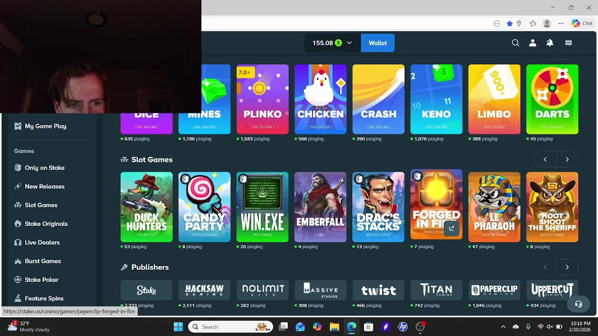This screenshot has width=598, height=336.
Task: Click the Only on Stake sidebar icon
Action: (18, 168)
